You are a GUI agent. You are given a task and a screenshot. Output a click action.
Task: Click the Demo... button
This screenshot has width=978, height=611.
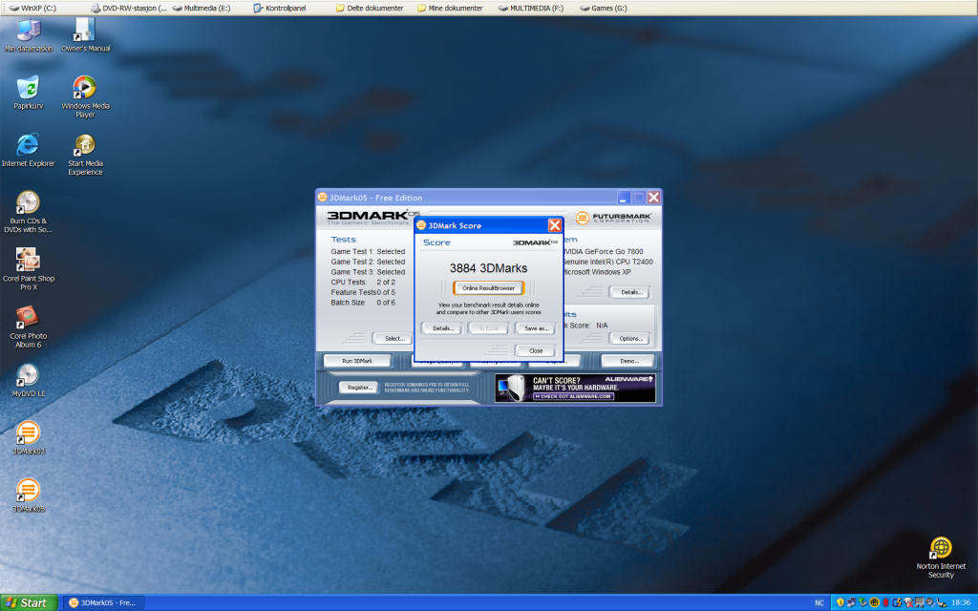coord(628,361)
